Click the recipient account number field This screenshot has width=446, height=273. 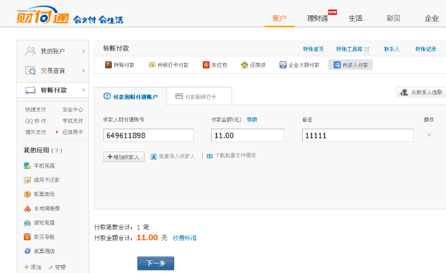click(149, 135)
